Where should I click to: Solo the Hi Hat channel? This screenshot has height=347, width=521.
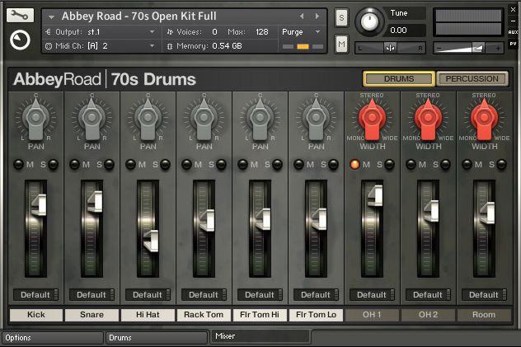tap(165, 164)
